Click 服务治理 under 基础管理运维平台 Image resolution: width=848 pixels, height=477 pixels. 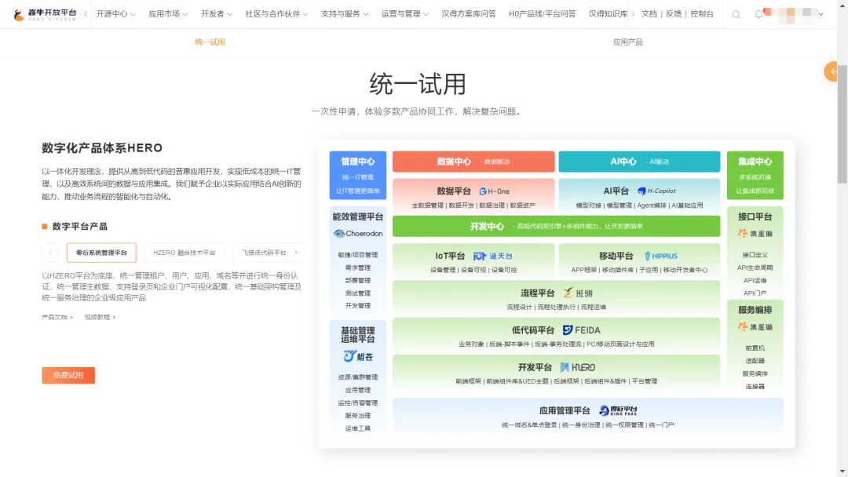(x=357, y=416)
